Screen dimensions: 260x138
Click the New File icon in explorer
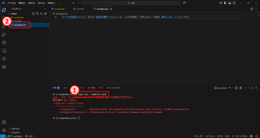pyautogui.click(x=33, y=14)
